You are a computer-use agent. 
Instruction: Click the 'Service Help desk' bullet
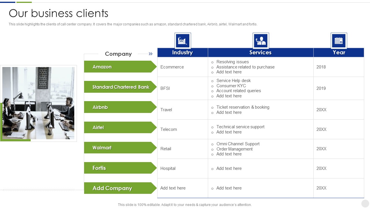pyautogui.click(x=234, y=81)
